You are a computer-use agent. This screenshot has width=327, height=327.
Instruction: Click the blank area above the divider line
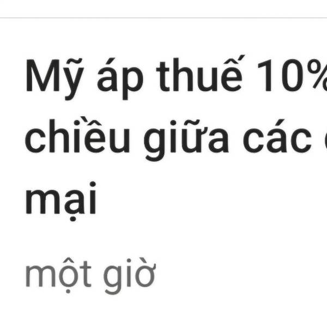click(x=163, y=9)
